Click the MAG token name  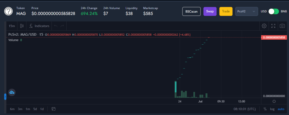click(21, 13)
